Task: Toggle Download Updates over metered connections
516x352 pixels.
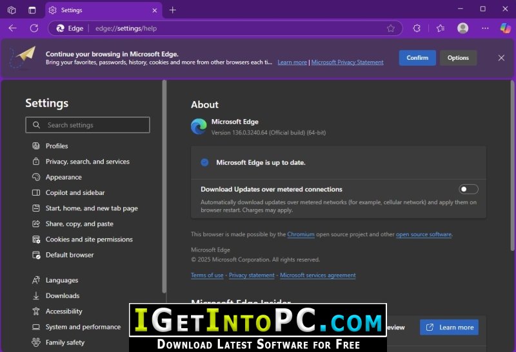Action: (x=468, y=189)
